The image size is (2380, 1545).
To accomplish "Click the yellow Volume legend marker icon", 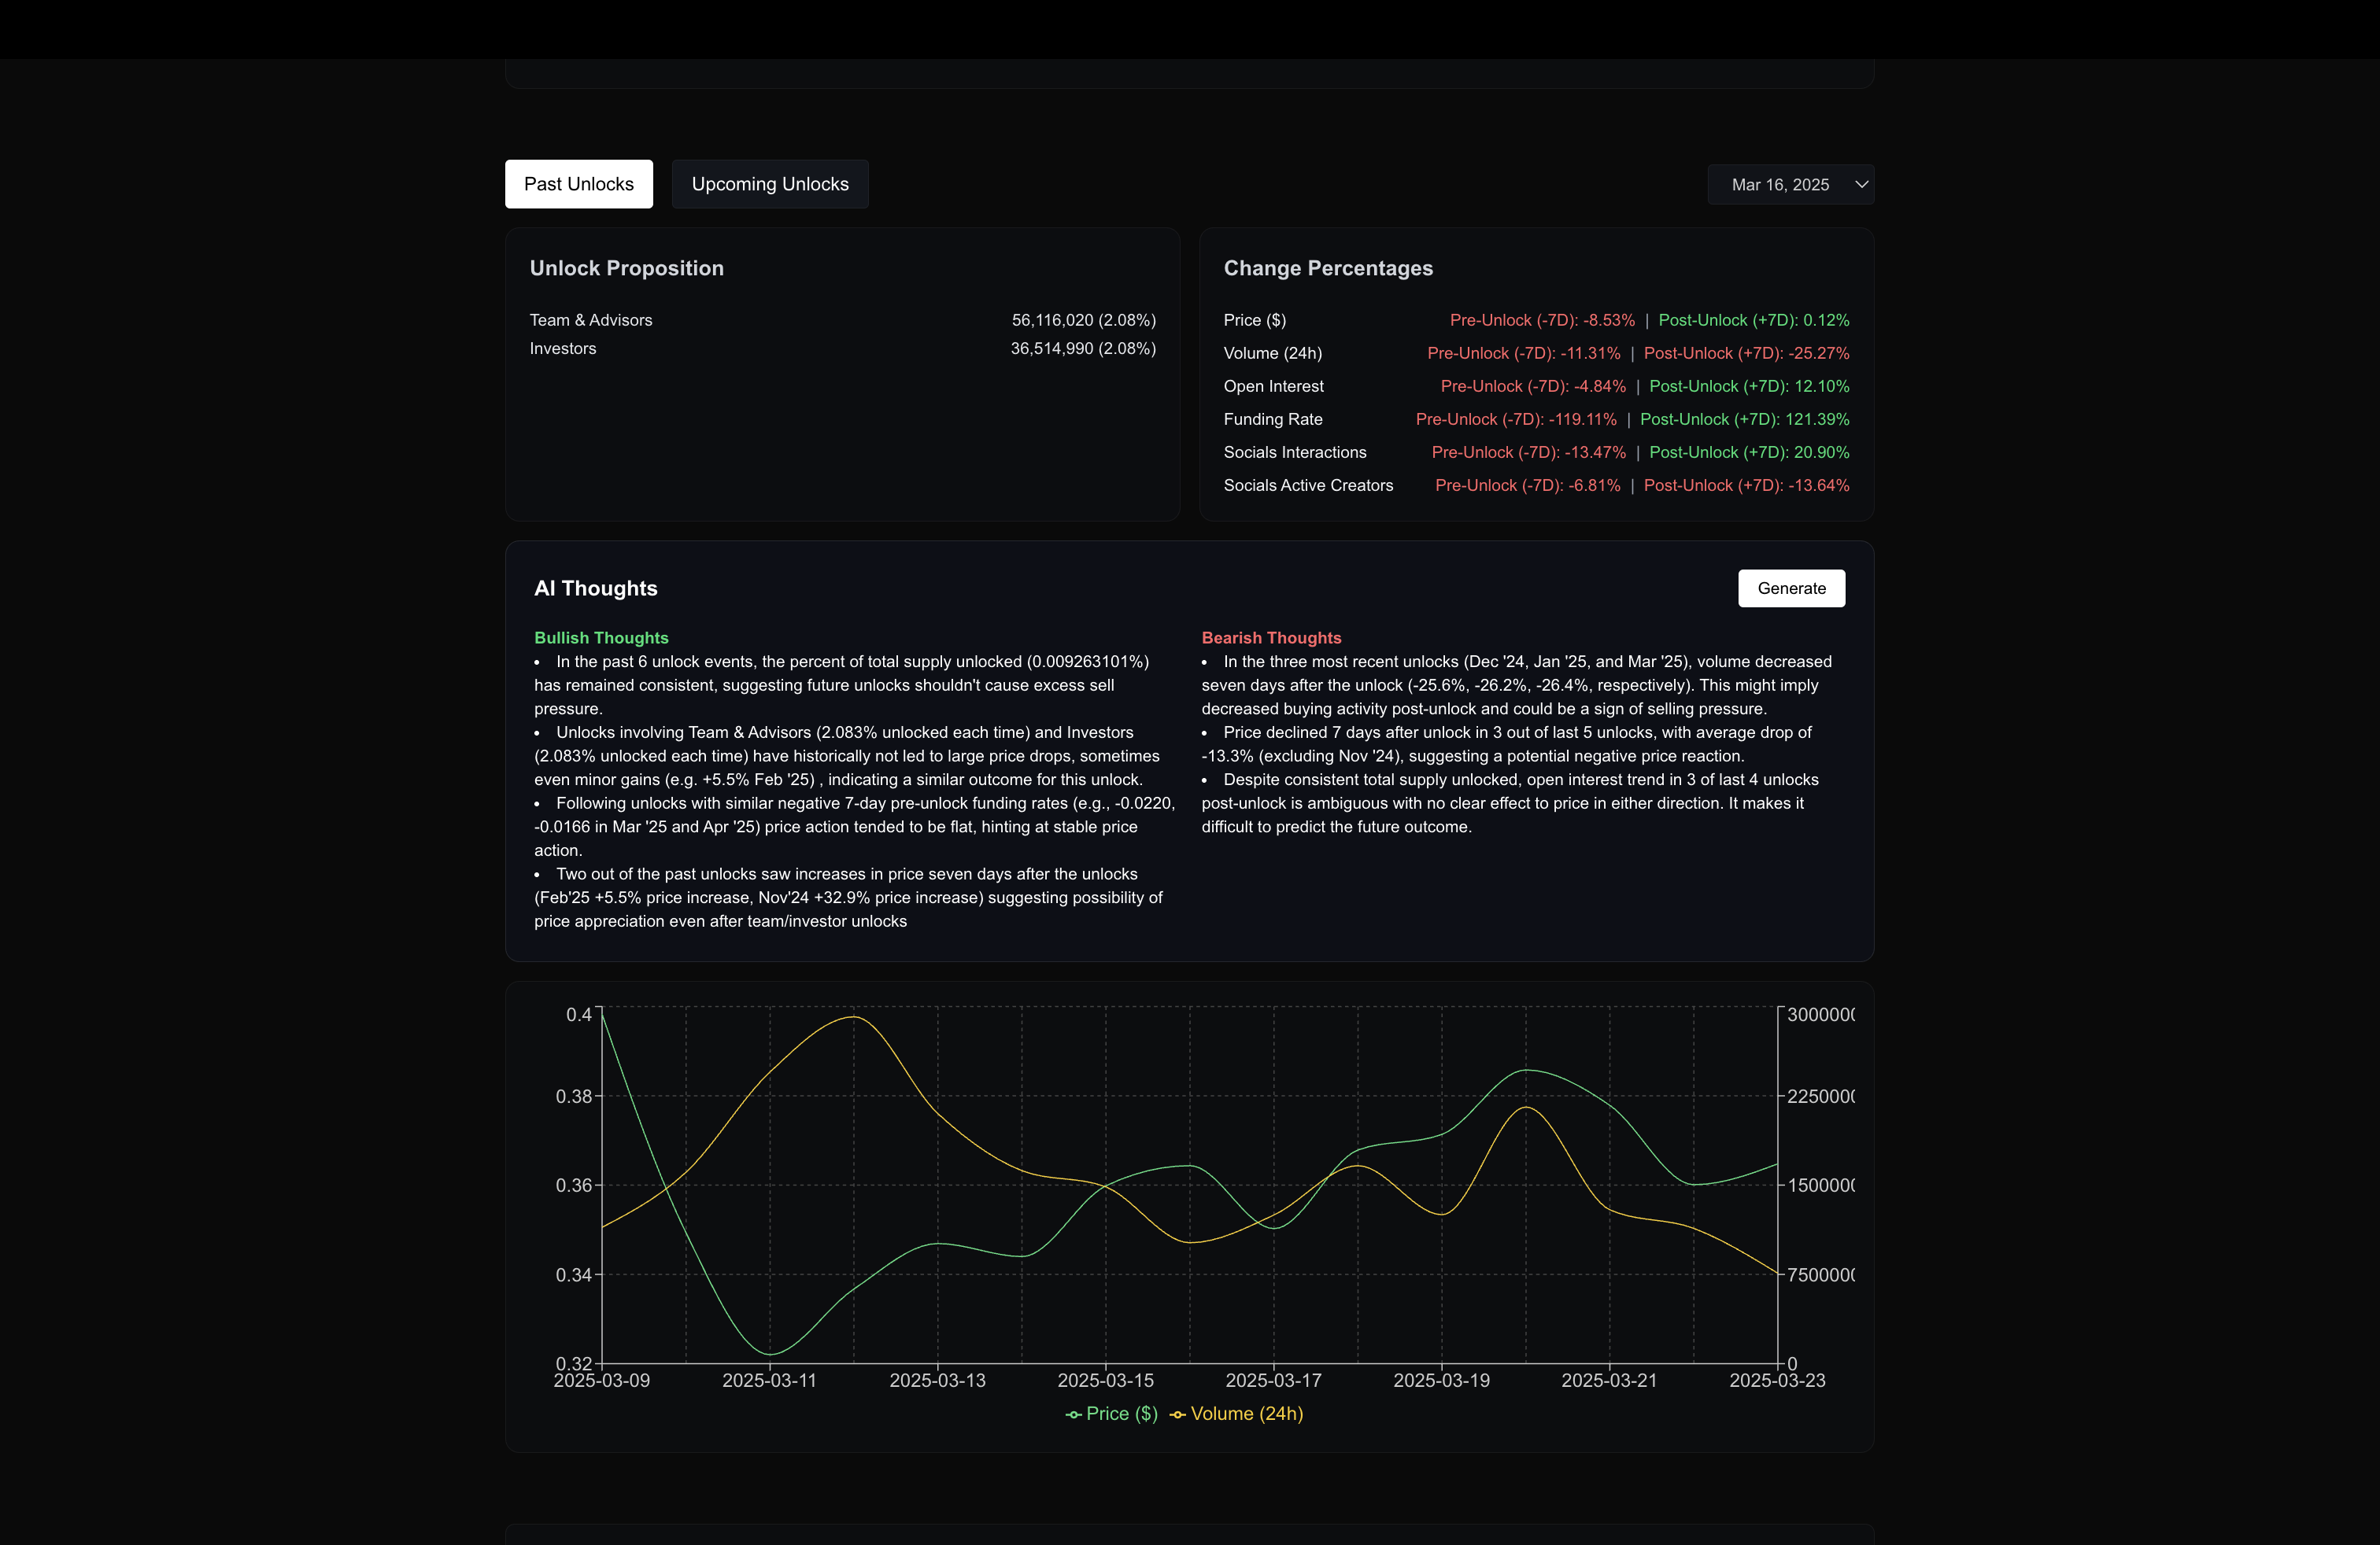I will [x=1177, y=1414].
